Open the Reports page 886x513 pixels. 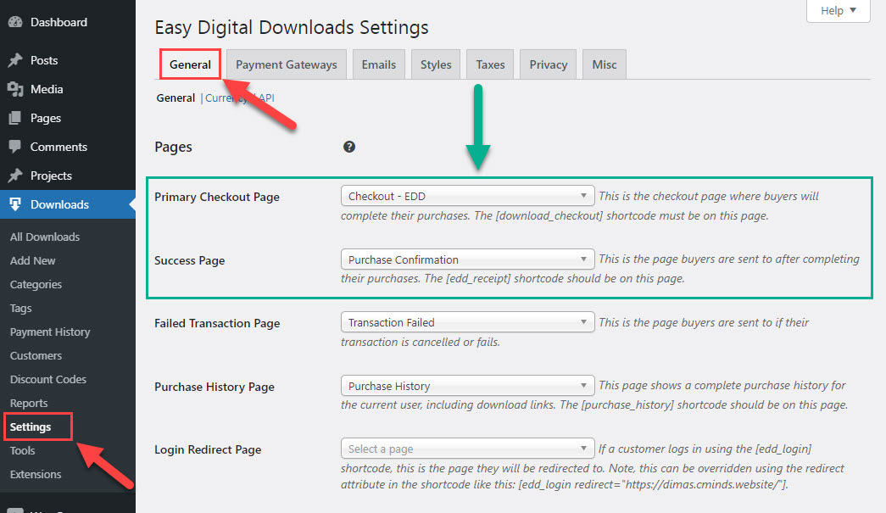[29, 403]
